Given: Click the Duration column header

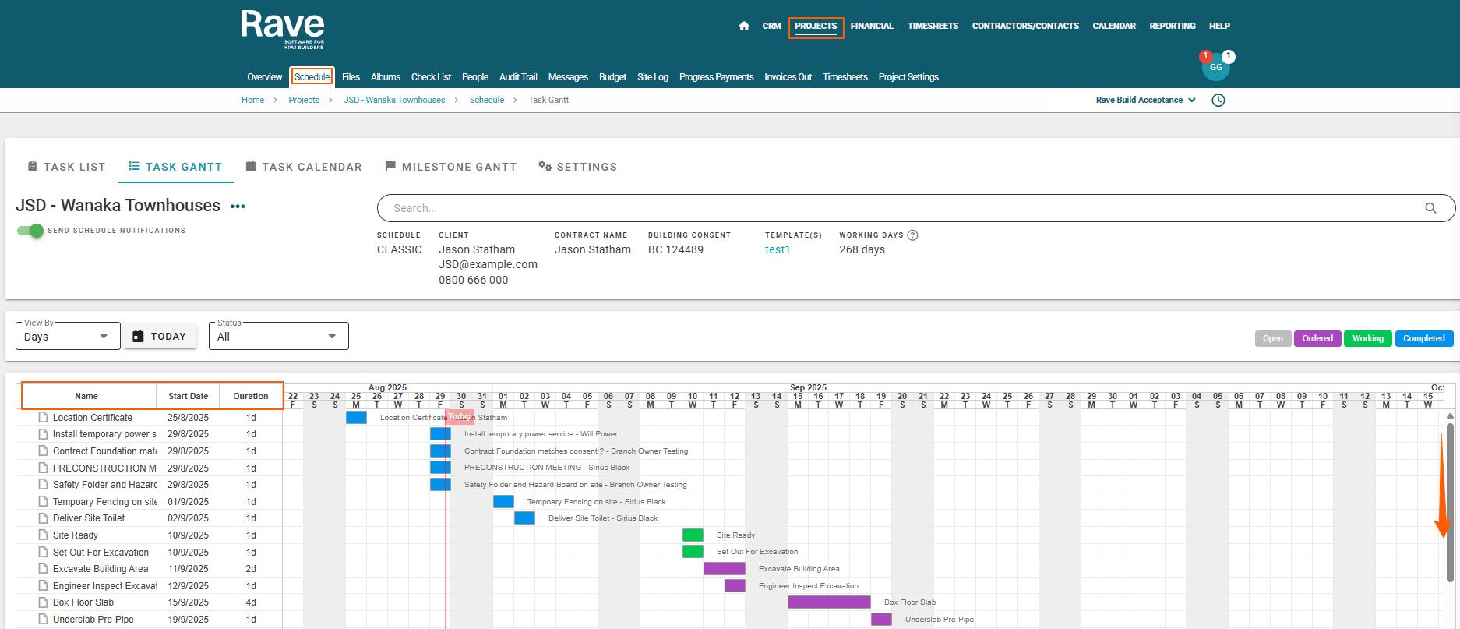Looking at the screenshot, I should tap(251, 396).
